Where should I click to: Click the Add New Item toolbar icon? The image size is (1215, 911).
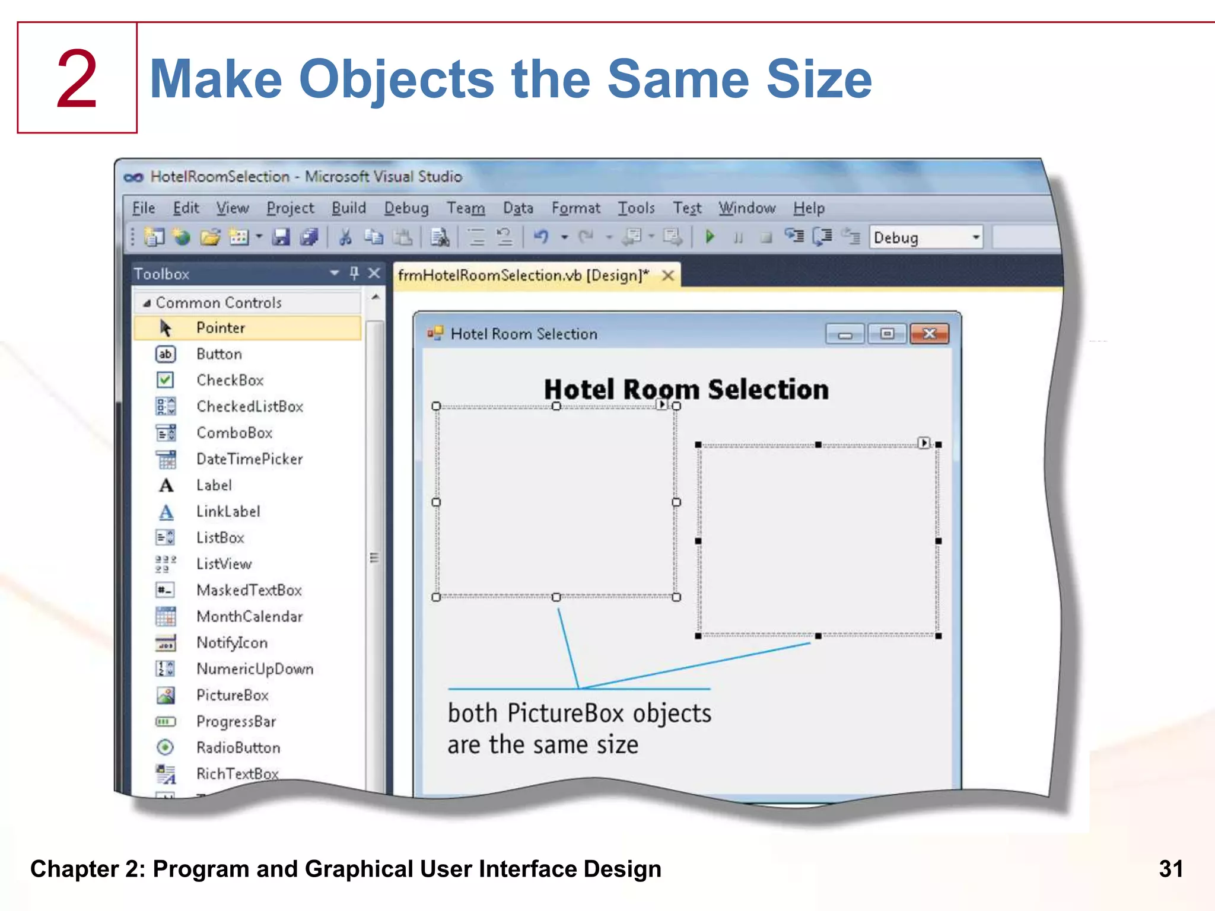click(x=238, y=237)
